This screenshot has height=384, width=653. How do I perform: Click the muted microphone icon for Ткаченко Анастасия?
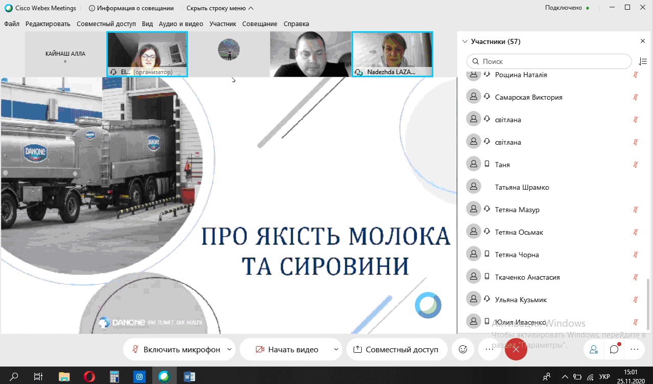(x=636, y=277)
